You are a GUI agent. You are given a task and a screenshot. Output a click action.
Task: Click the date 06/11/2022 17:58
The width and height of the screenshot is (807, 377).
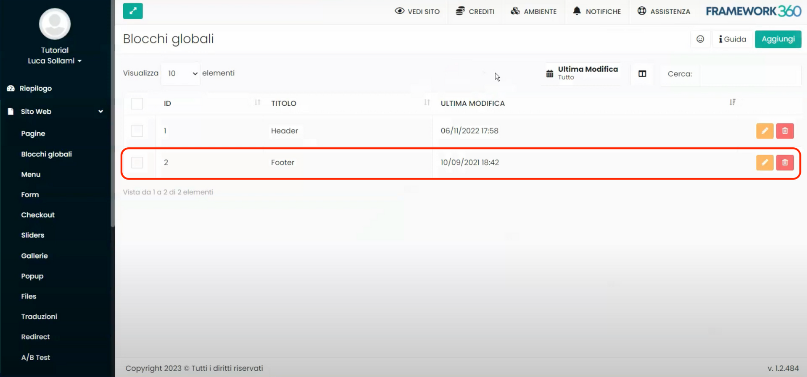pos(469,131)
